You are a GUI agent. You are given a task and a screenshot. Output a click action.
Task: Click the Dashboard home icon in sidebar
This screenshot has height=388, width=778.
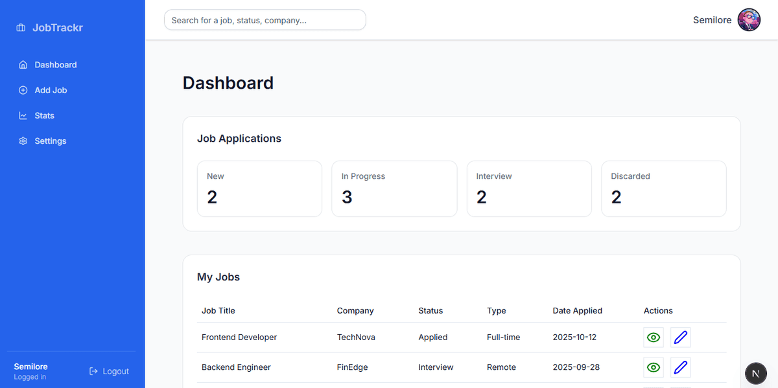pos(23,65)
